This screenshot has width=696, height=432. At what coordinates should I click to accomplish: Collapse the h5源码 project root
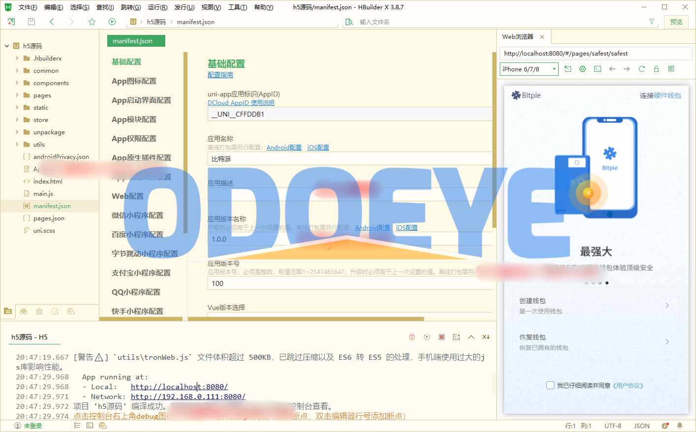(x=7, y=46)
